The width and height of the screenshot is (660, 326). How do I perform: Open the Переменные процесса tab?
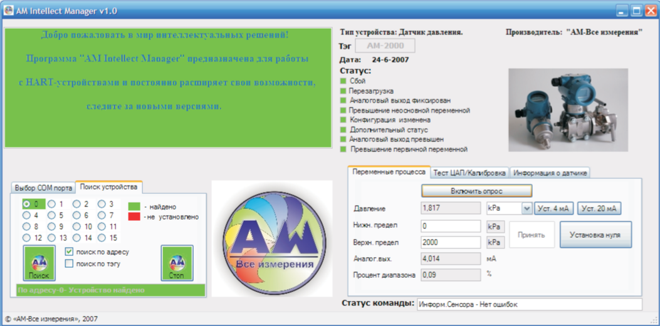coord(389,172)
